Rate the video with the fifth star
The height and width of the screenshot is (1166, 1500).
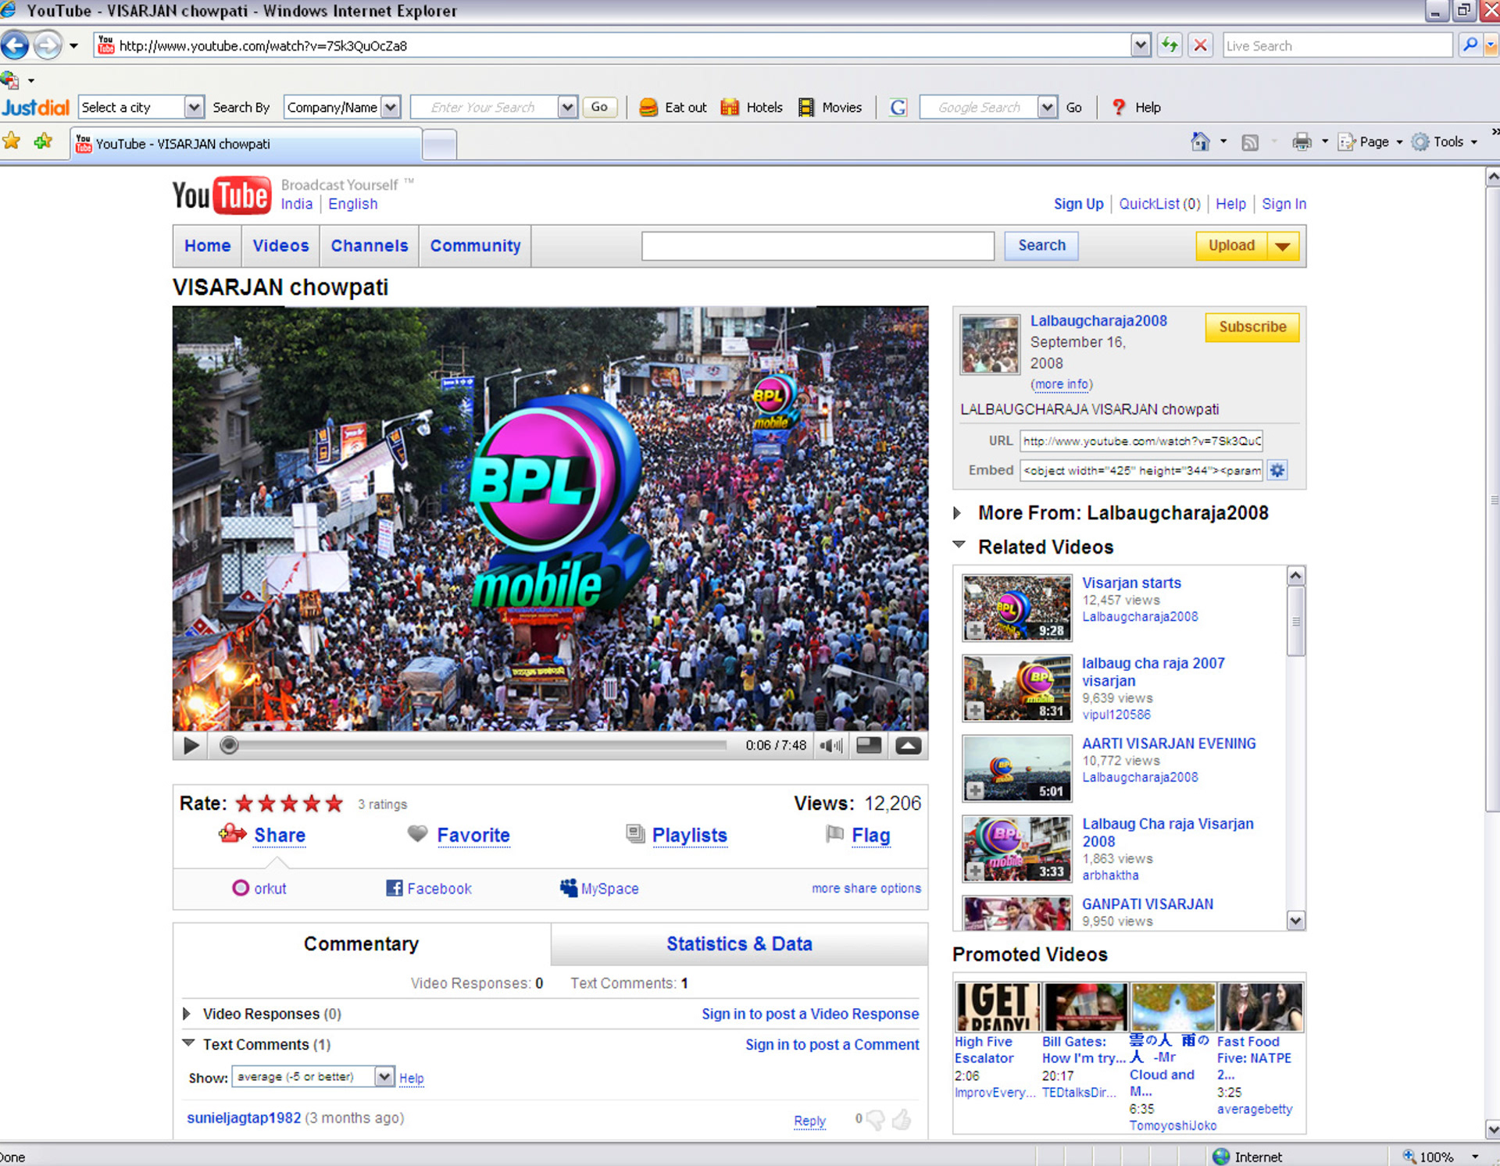(x=334, y=804)
